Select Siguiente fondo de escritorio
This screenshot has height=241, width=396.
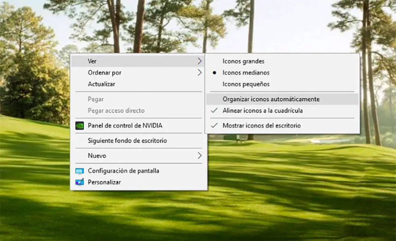click(137, 141)
